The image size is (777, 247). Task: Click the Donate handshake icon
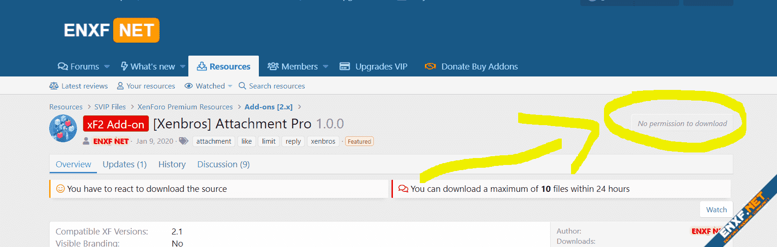tap(430, 66)
